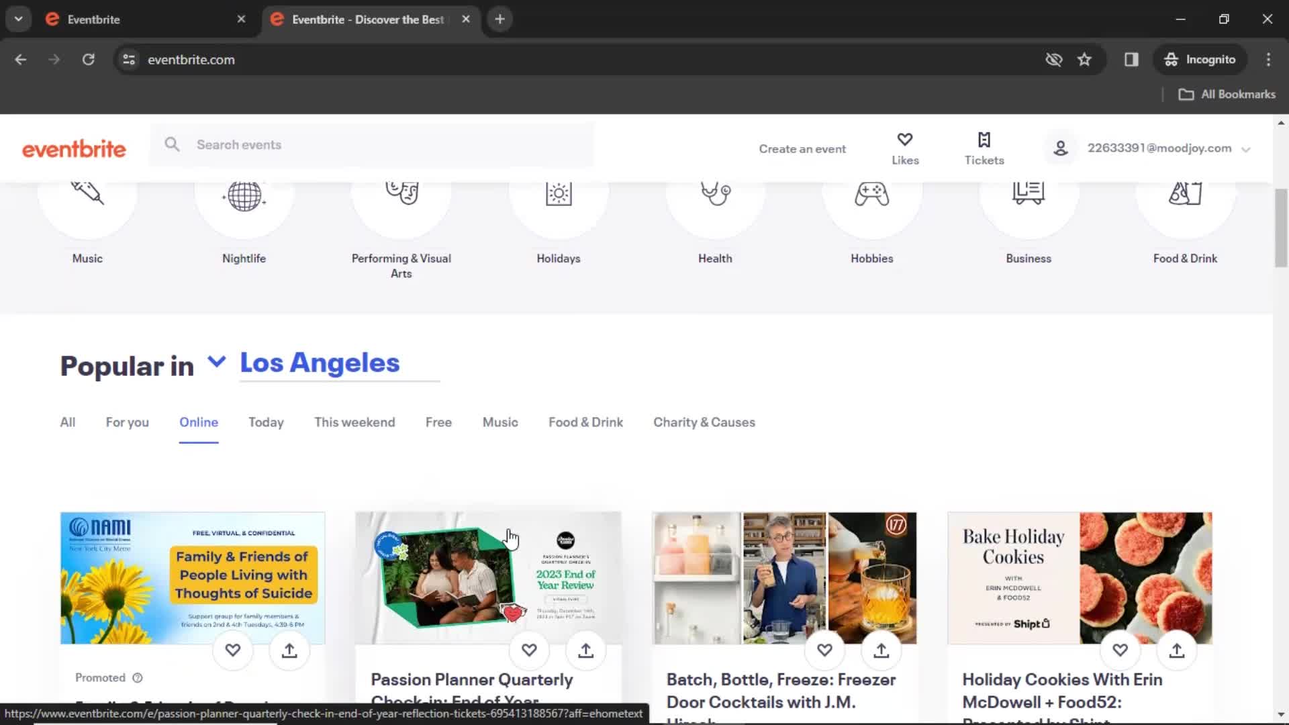Select the Online filter tab

(x=199, y=422)
